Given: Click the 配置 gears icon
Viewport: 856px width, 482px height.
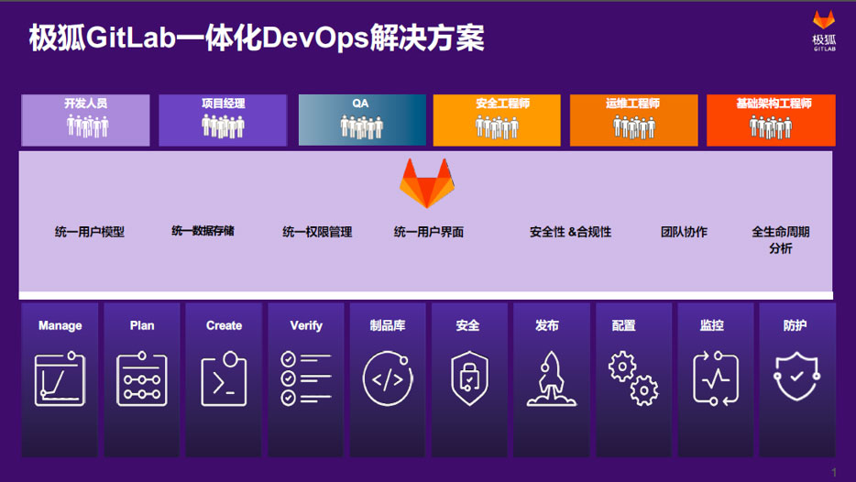Looking at the screenshot, I should [634, 378].
